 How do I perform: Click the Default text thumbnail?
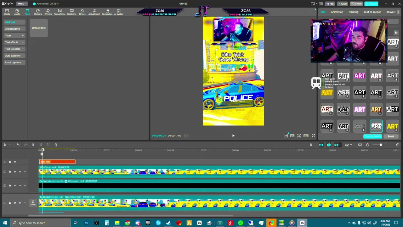click(39, 28)
